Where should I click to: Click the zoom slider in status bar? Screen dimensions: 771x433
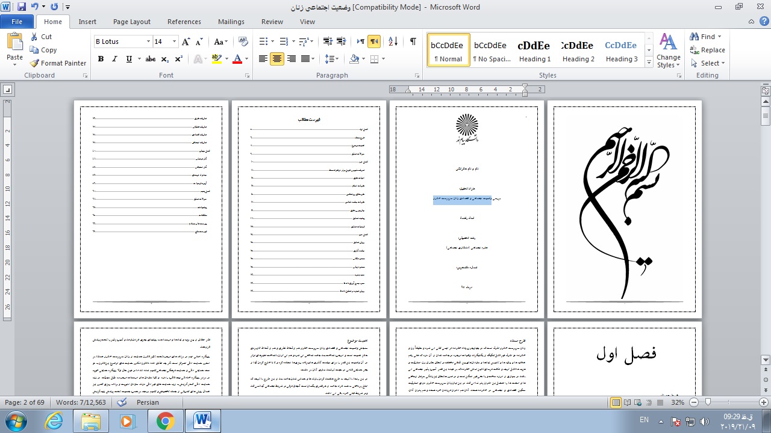click(708, 402)
